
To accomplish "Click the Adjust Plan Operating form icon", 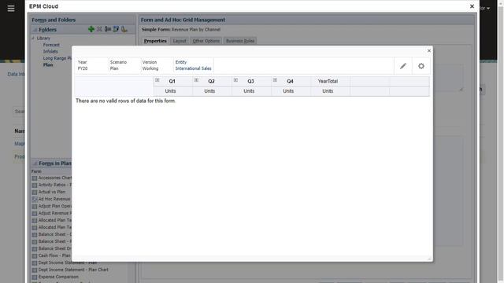I will click(x=35, y=206).
